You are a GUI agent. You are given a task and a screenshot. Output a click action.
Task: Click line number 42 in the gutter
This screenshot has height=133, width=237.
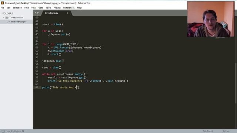(37, 24)
